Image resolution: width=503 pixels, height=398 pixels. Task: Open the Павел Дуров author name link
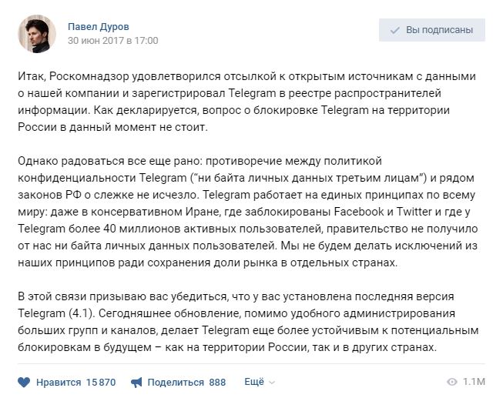[98, 27]
